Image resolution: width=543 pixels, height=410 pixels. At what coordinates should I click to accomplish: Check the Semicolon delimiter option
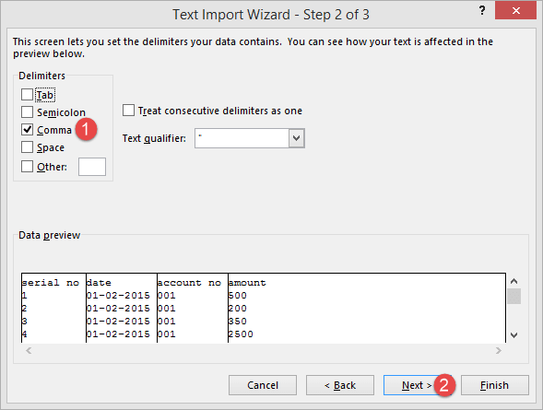[27, 112]
